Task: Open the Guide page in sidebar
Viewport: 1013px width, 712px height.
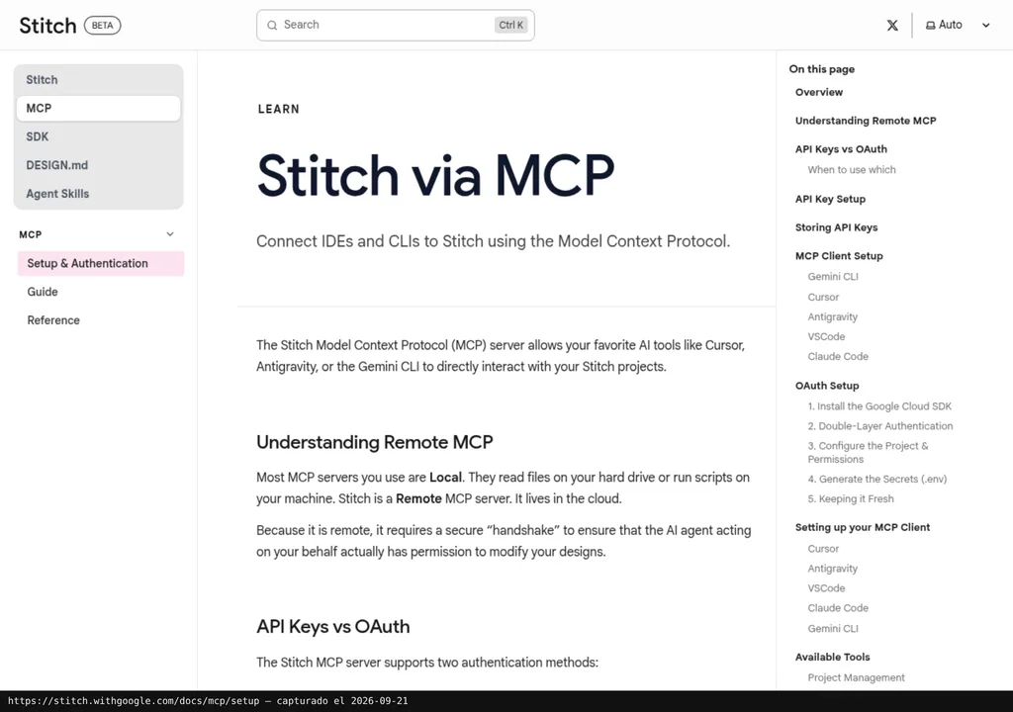Action: [x=101, y=292]
